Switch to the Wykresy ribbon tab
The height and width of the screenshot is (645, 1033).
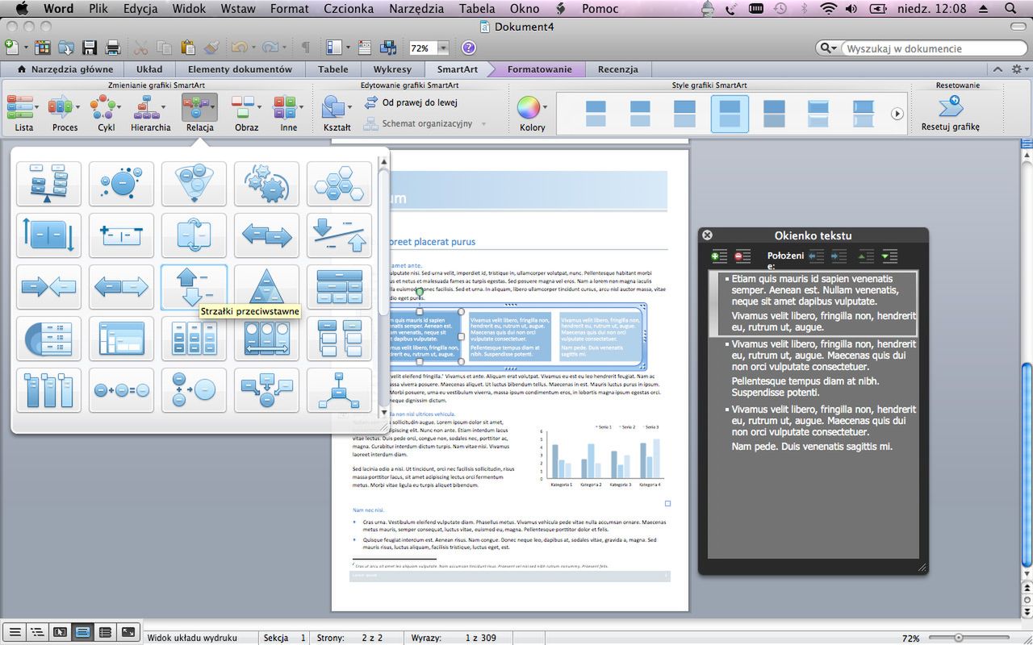(392, 69)
